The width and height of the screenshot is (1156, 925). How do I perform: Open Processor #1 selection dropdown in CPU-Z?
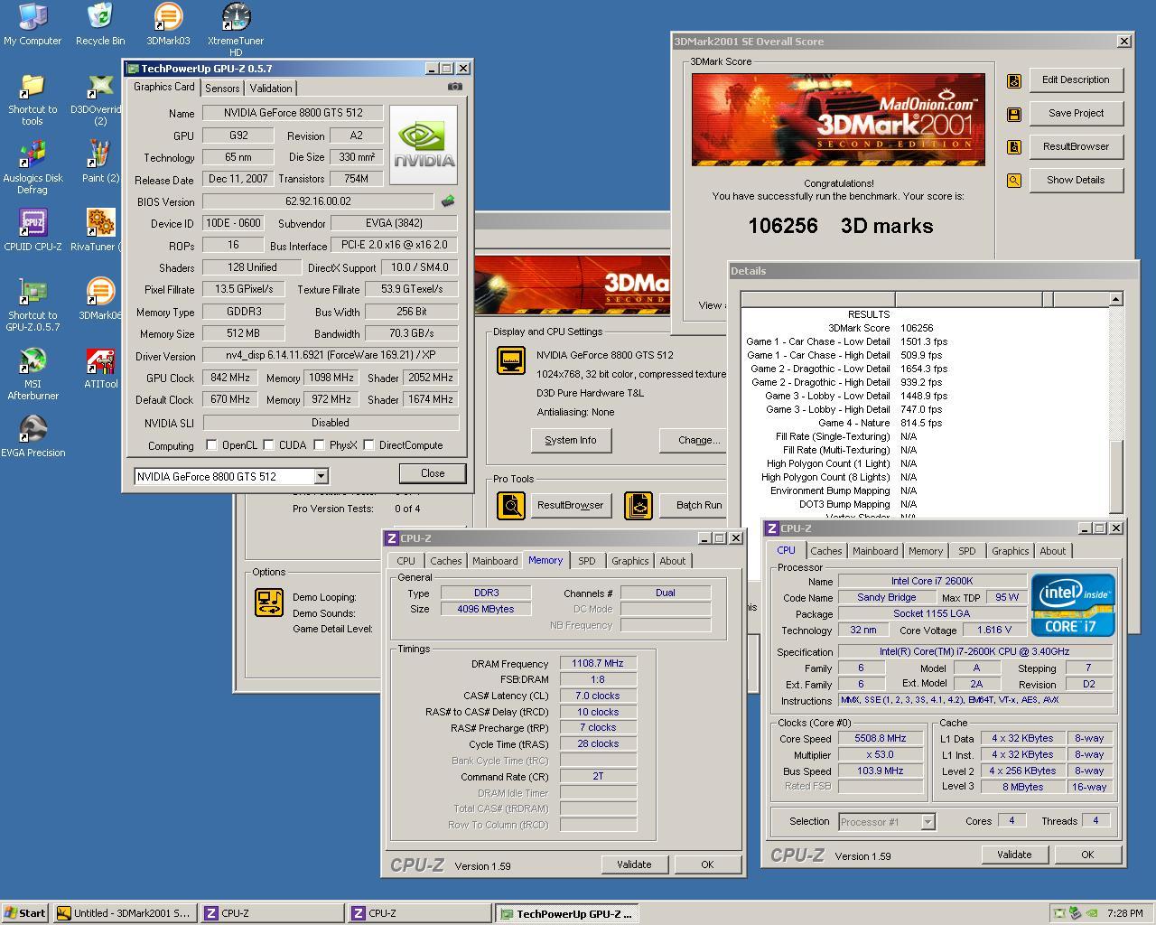click(928, 822)
